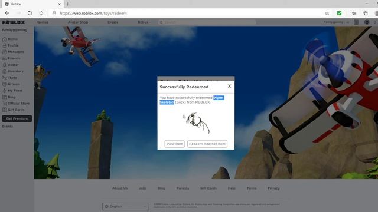Open Official Store in the sidebar
Screen dimensions: 378x212
click(16, 104)
